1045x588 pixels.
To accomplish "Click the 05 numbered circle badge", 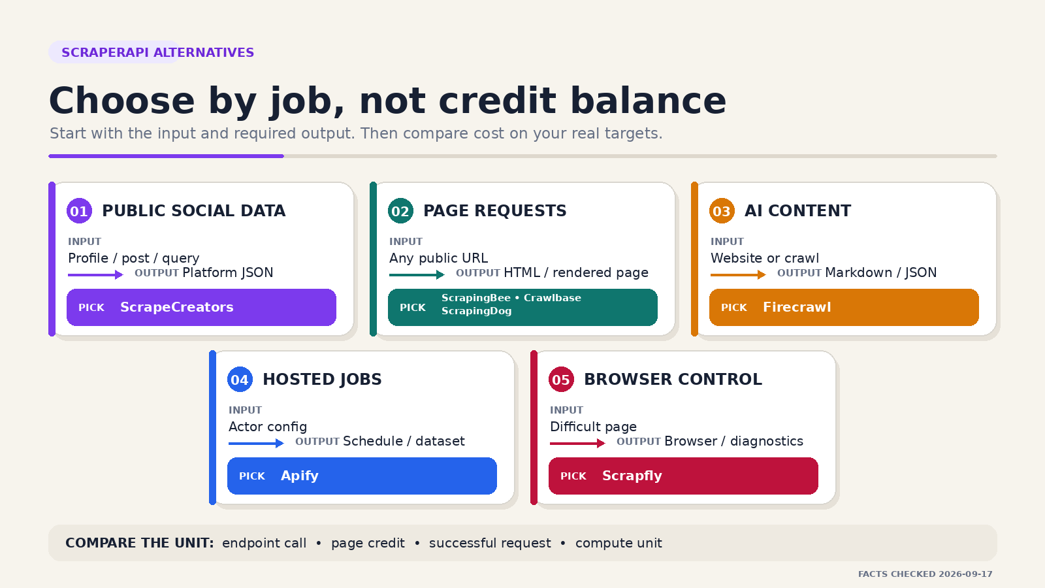I will click(561, 380).
